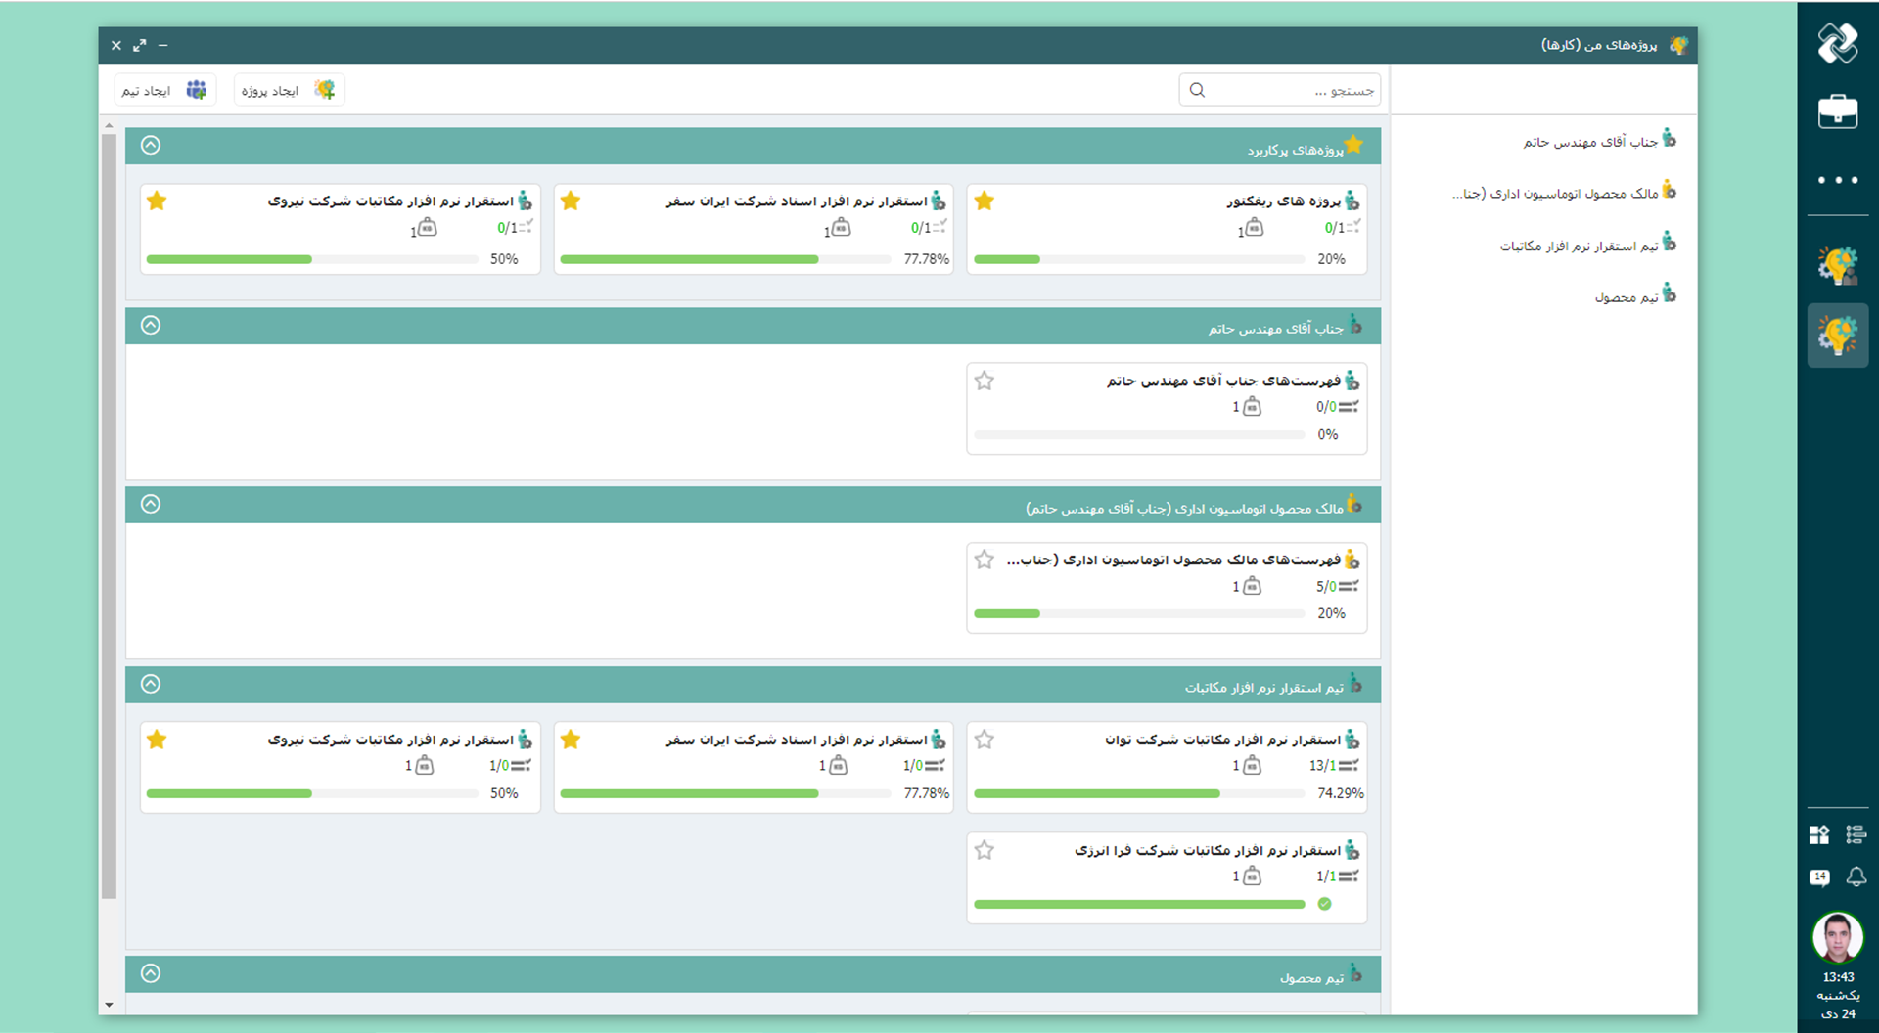Click the dashboard widgets icon in sidebar
1879x1033 pixels.
click(x=1819, y=834)
